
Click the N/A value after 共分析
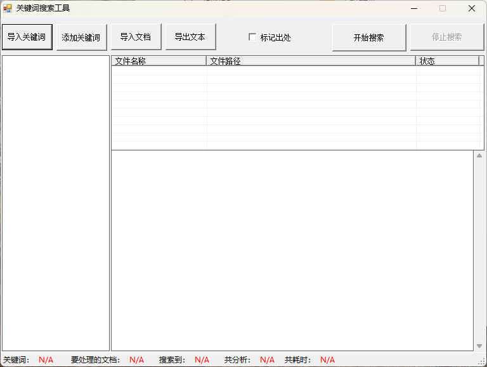(x=267, y=360)
